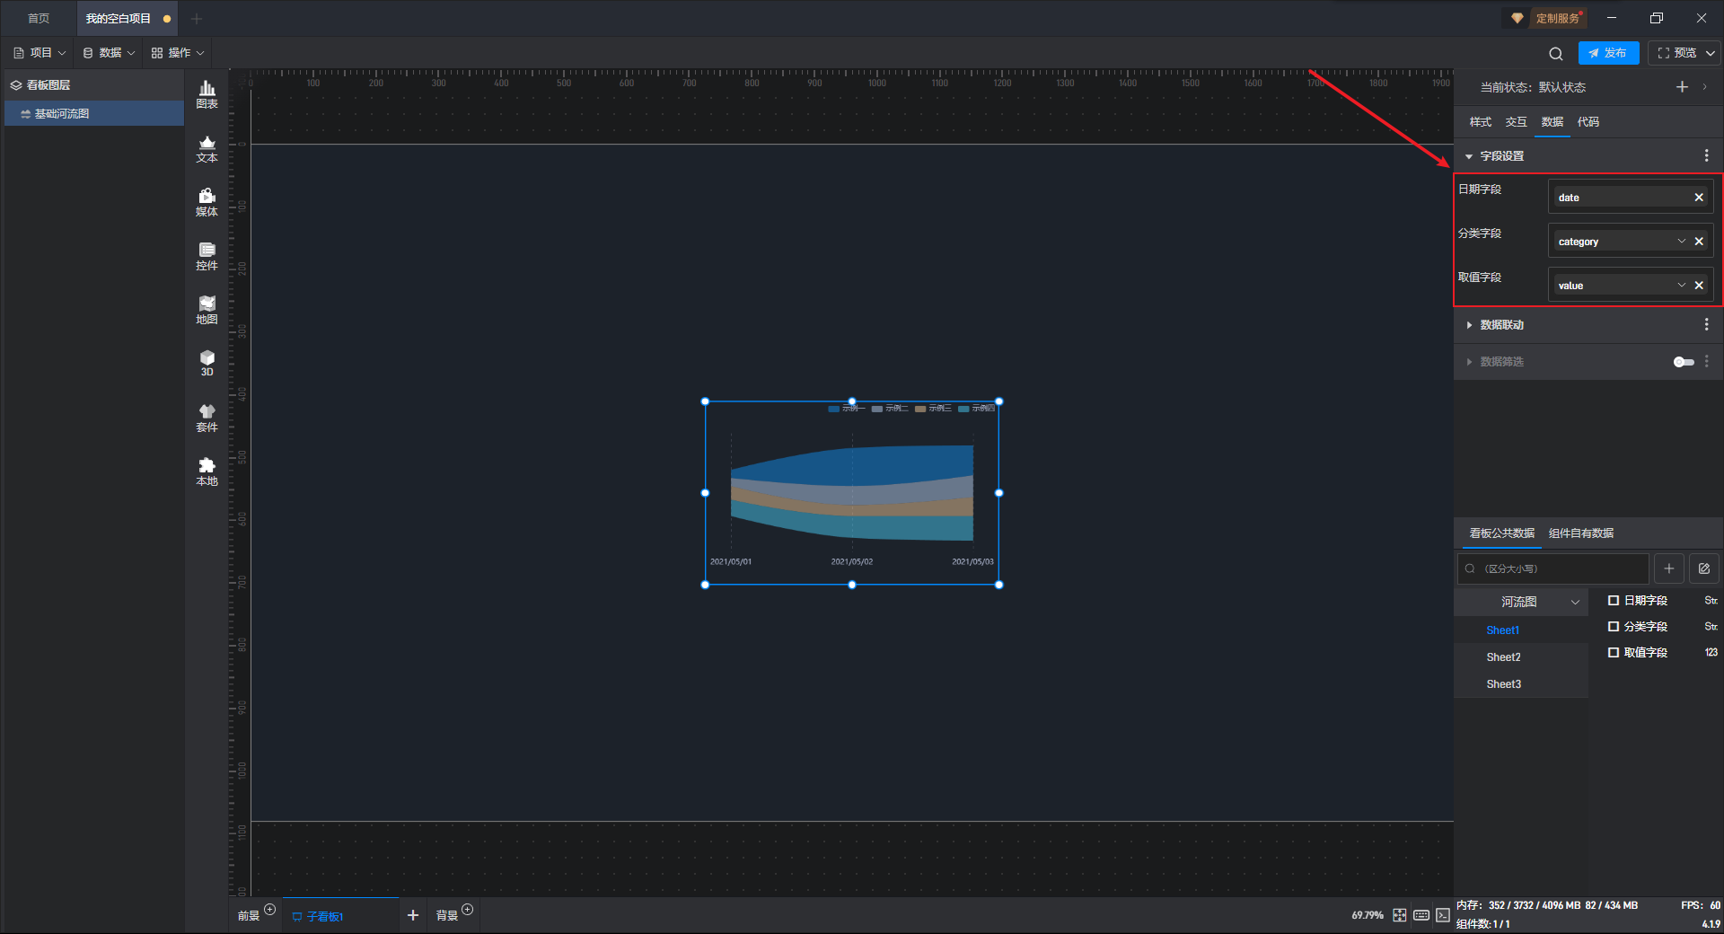Click the 预览 preview button

1677,53
